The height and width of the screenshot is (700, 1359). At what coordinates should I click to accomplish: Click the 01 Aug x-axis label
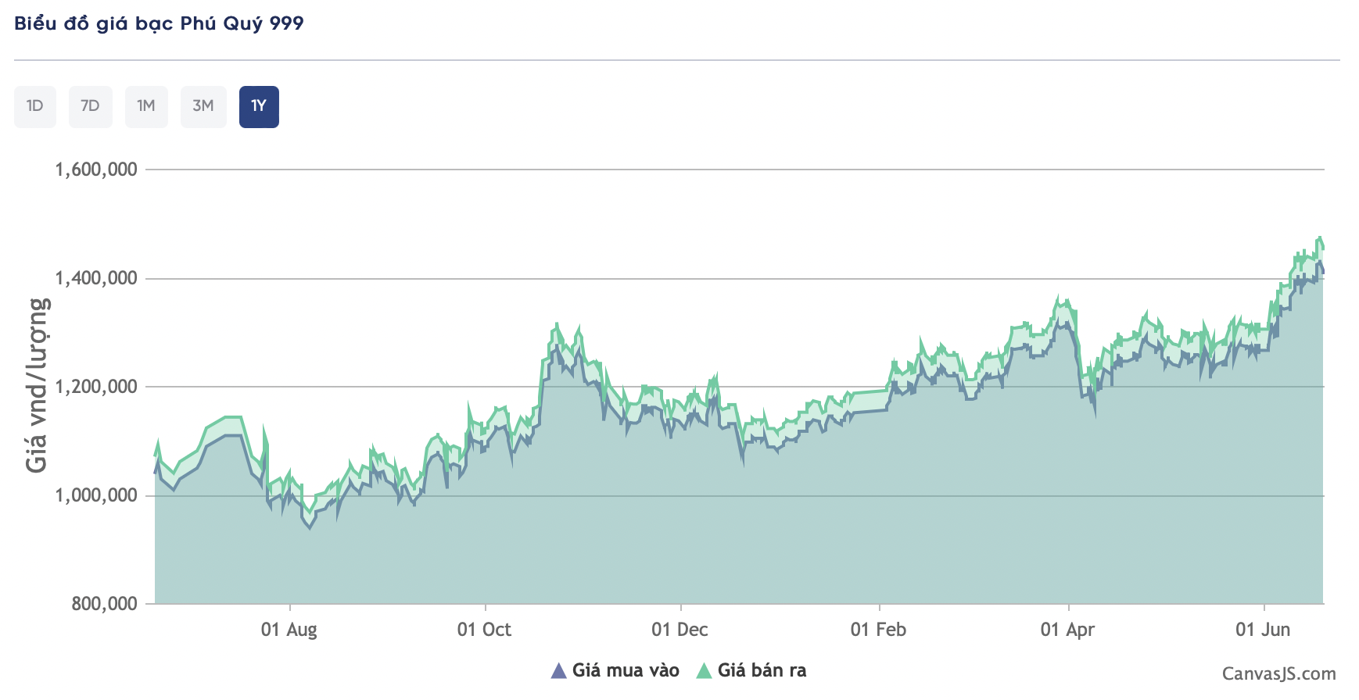[x=289, y=630]
